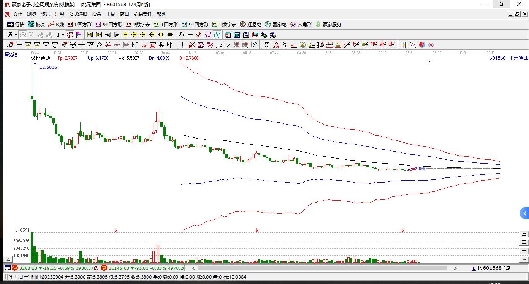
Task: Open the calendar date icon
Action: (x=228, y=35)
